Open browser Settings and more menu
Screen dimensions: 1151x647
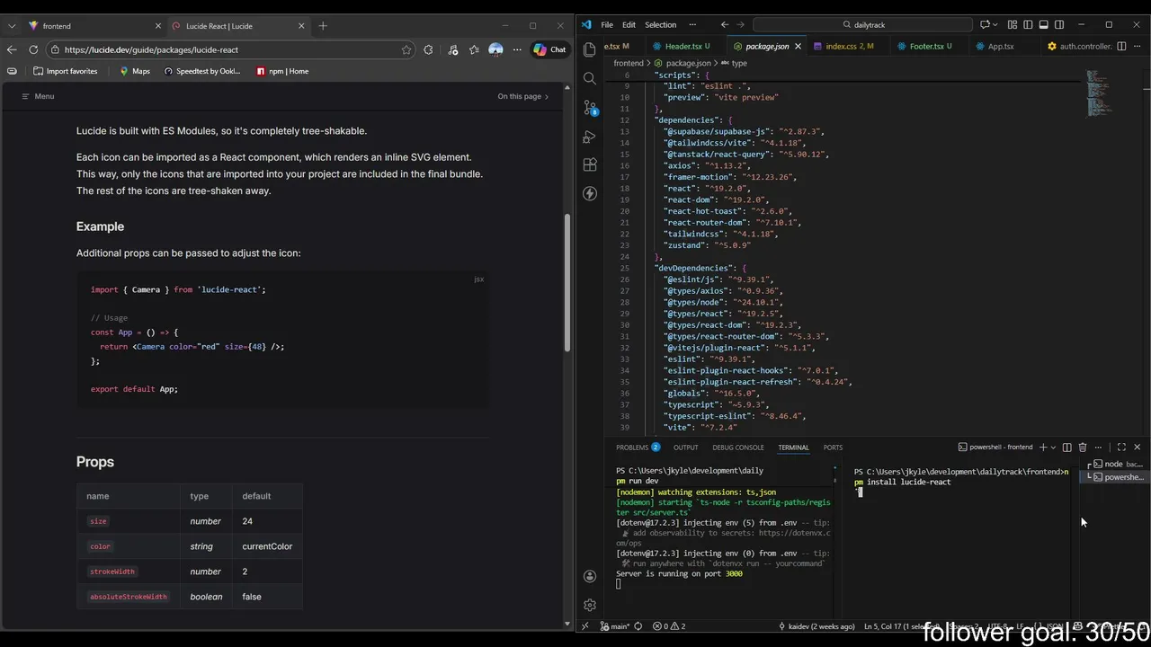517,49
